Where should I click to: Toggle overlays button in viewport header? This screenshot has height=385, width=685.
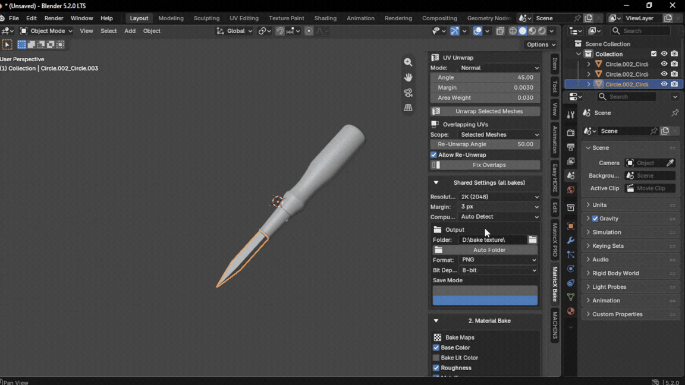(x=477, y=31)
